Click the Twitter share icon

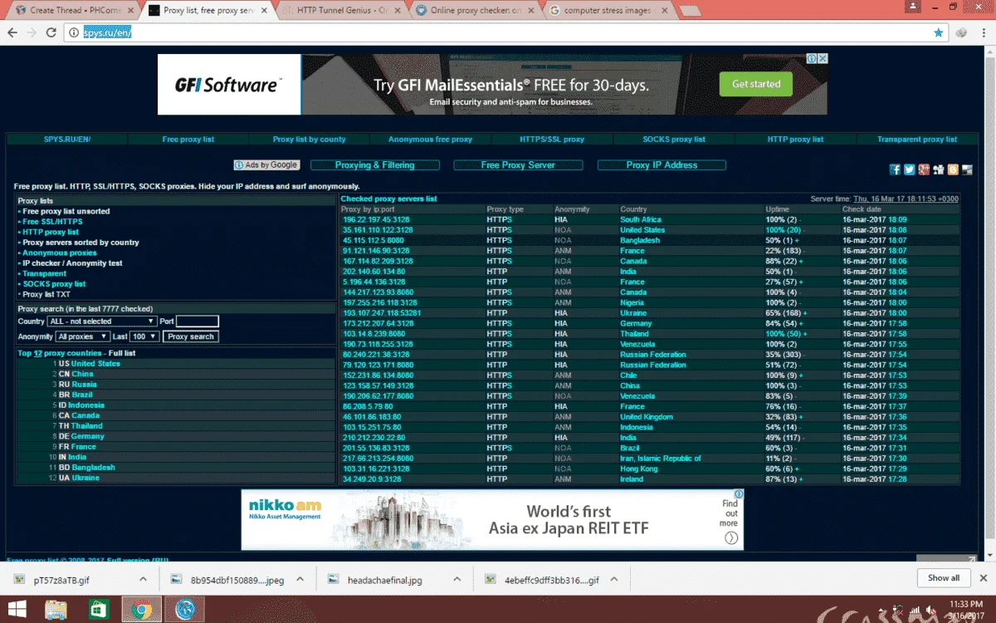click(909, 169)
